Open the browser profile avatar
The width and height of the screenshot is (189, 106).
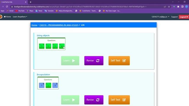(x=186, y=7)
